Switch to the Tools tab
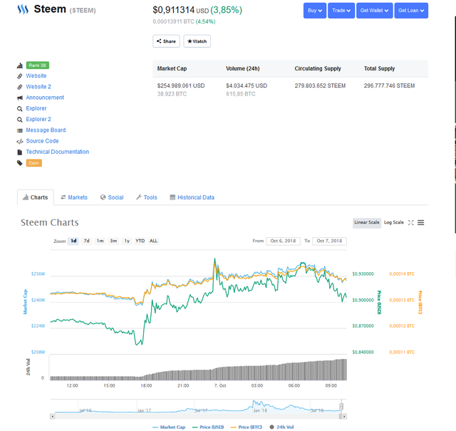 pyautogui.click(x=147, y=197)
